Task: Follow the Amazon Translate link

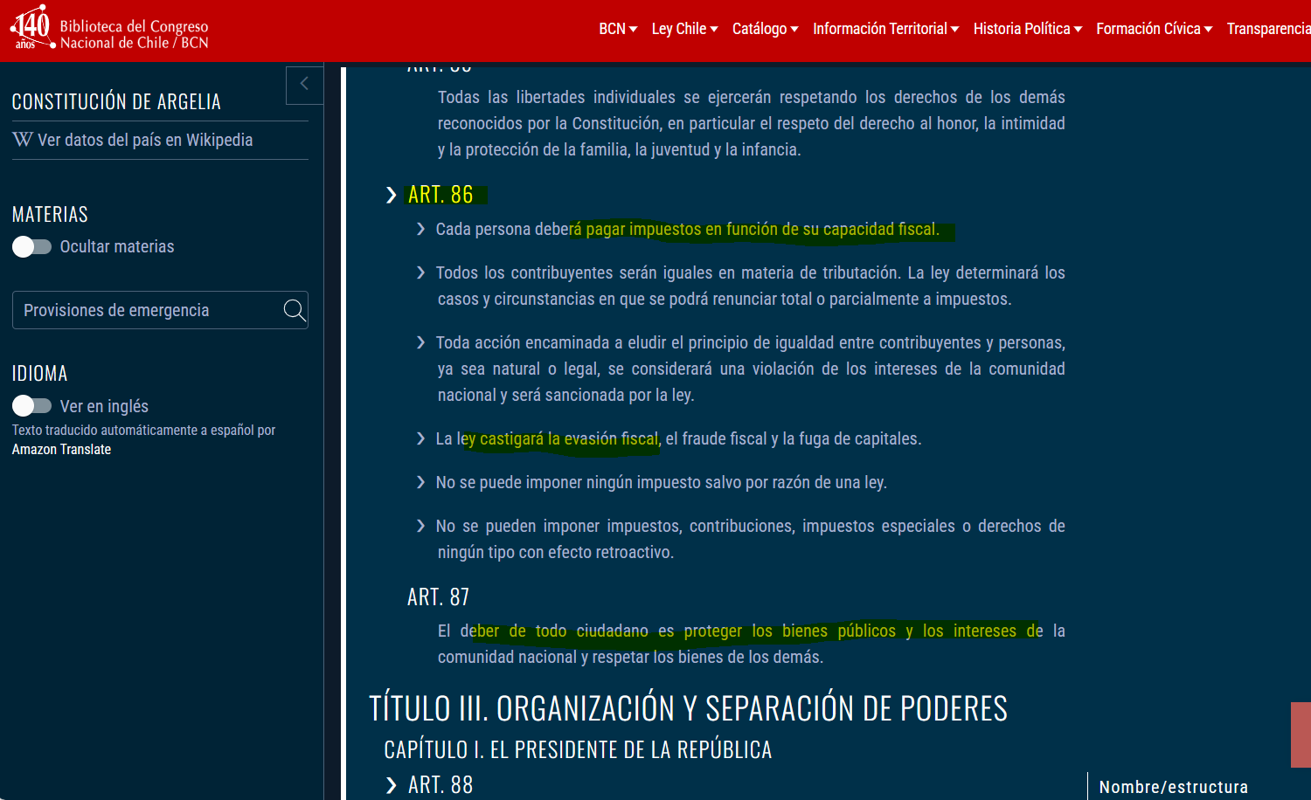Action: click(61, 450)
